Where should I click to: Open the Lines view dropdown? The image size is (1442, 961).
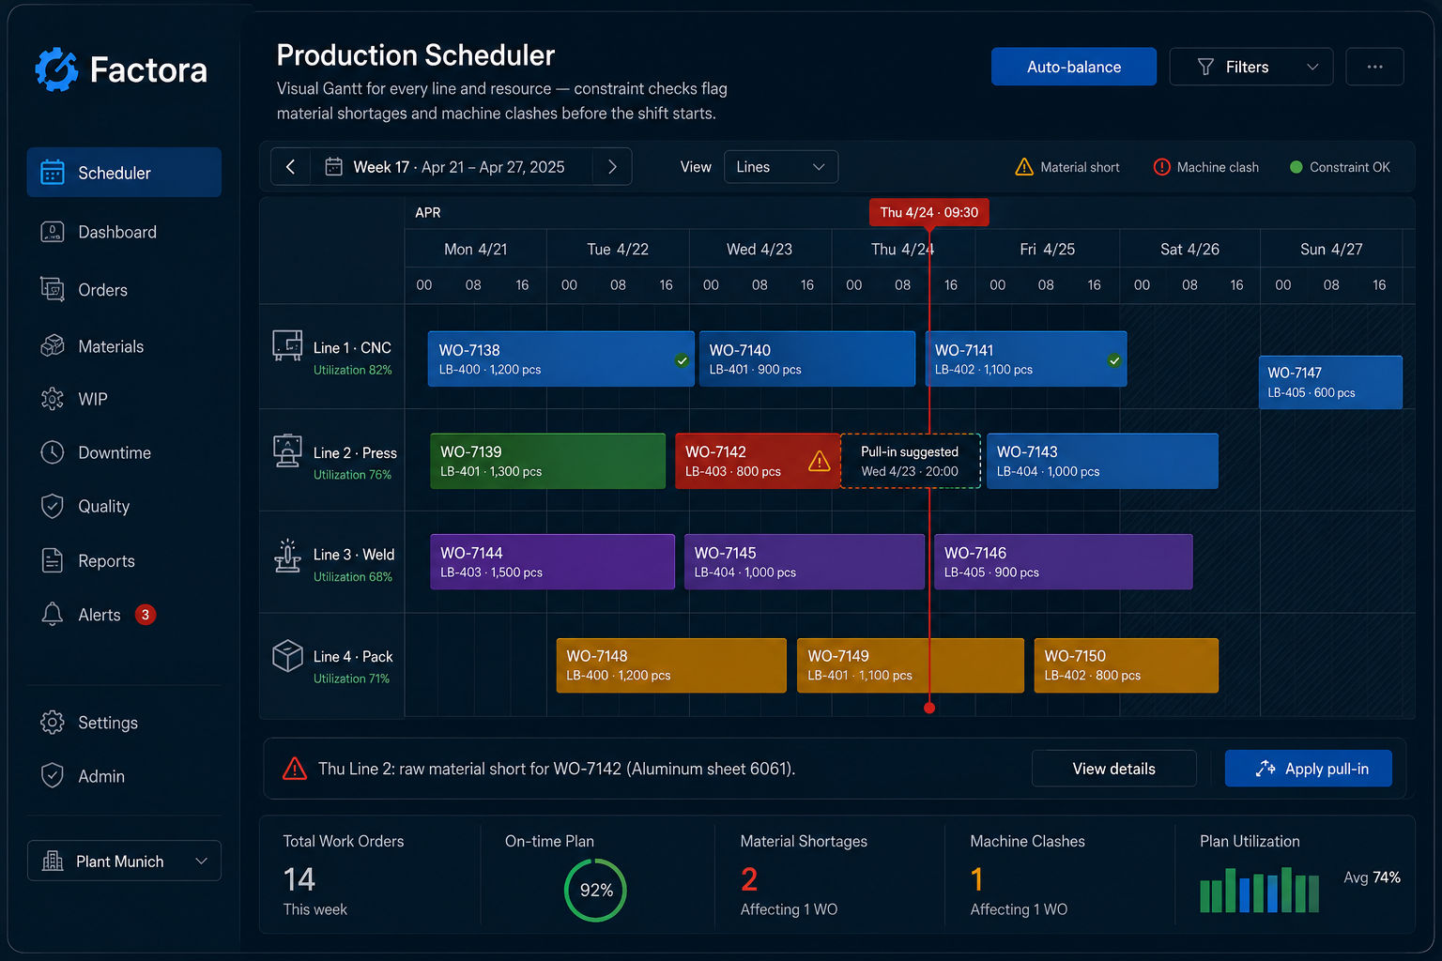coord(781,167)
